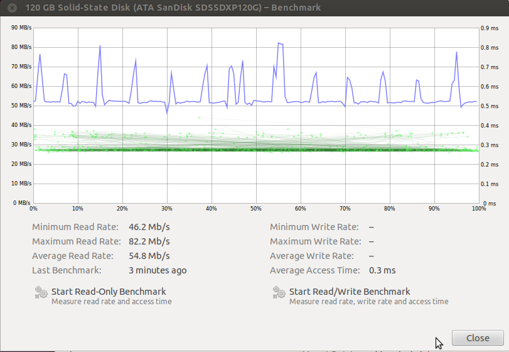The height and width of the screenshot is (352, 509).
Task: Click the Last Benchmark '3 minutes ago' text
Action: pos(157,270)
